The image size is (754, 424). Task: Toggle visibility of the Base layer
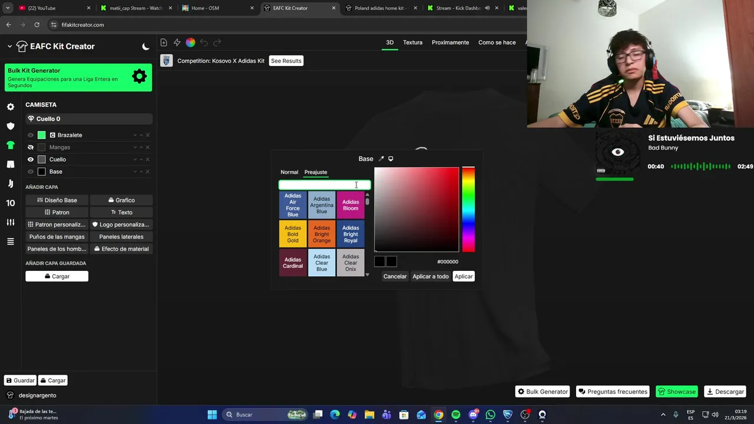31,171
